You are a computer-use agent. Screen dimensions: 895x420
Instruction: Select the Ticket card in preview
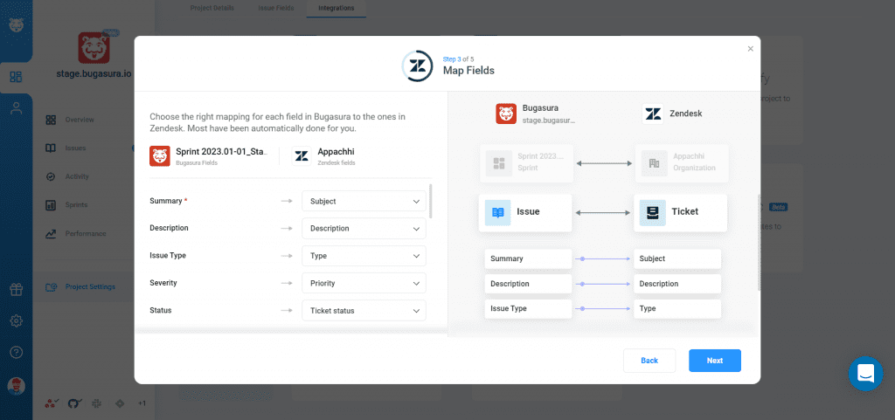pos(680,212)
